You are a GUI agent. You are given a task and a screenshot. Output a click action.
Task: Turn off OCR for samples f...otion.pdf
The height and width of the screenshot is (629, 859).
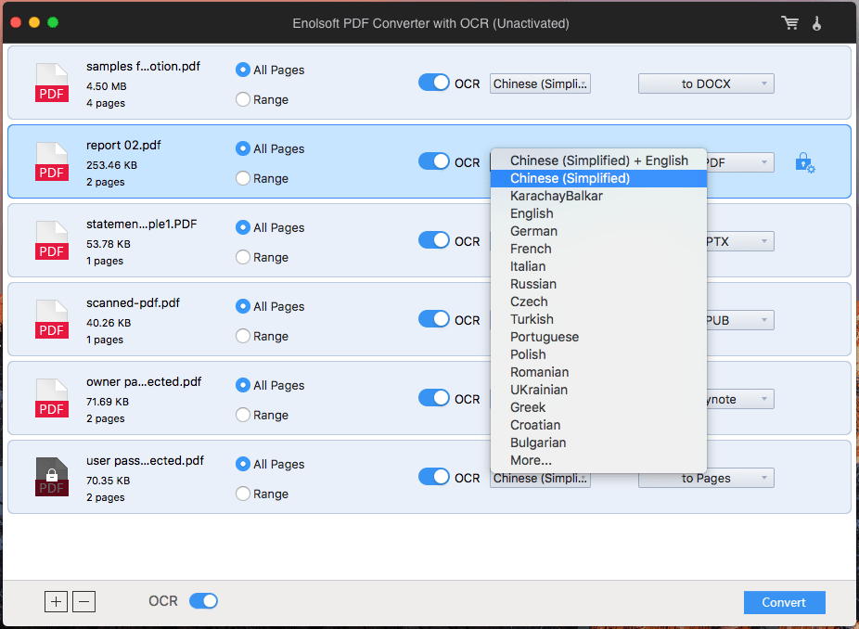434,83
